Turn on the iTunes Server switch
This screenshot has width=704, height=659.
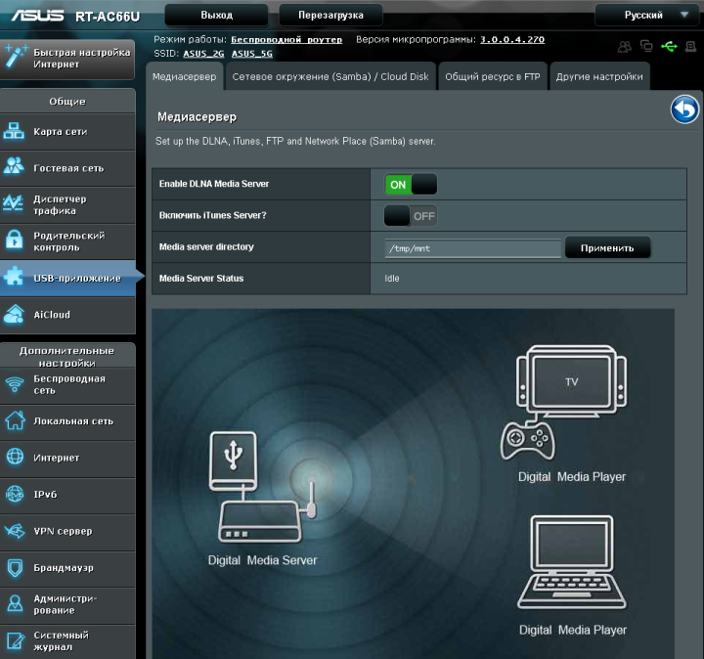pos(411,216)
